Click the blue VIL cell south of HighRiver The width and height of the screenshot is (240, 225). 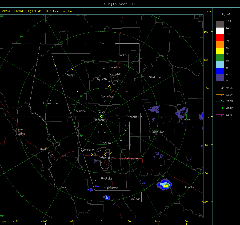[106, 197]
